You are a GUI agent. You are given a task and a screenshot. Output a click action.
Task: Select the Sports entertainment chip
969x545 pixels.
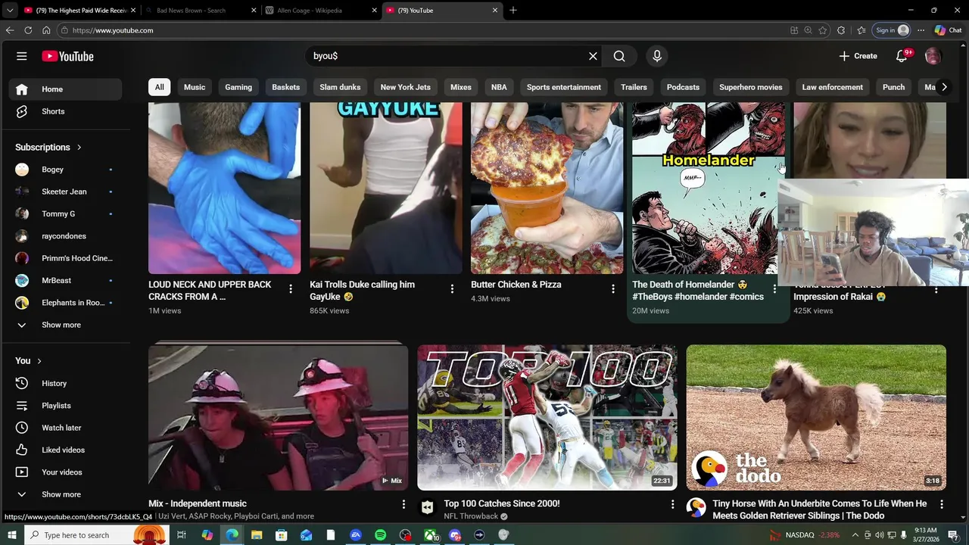[x=564, y=87]
